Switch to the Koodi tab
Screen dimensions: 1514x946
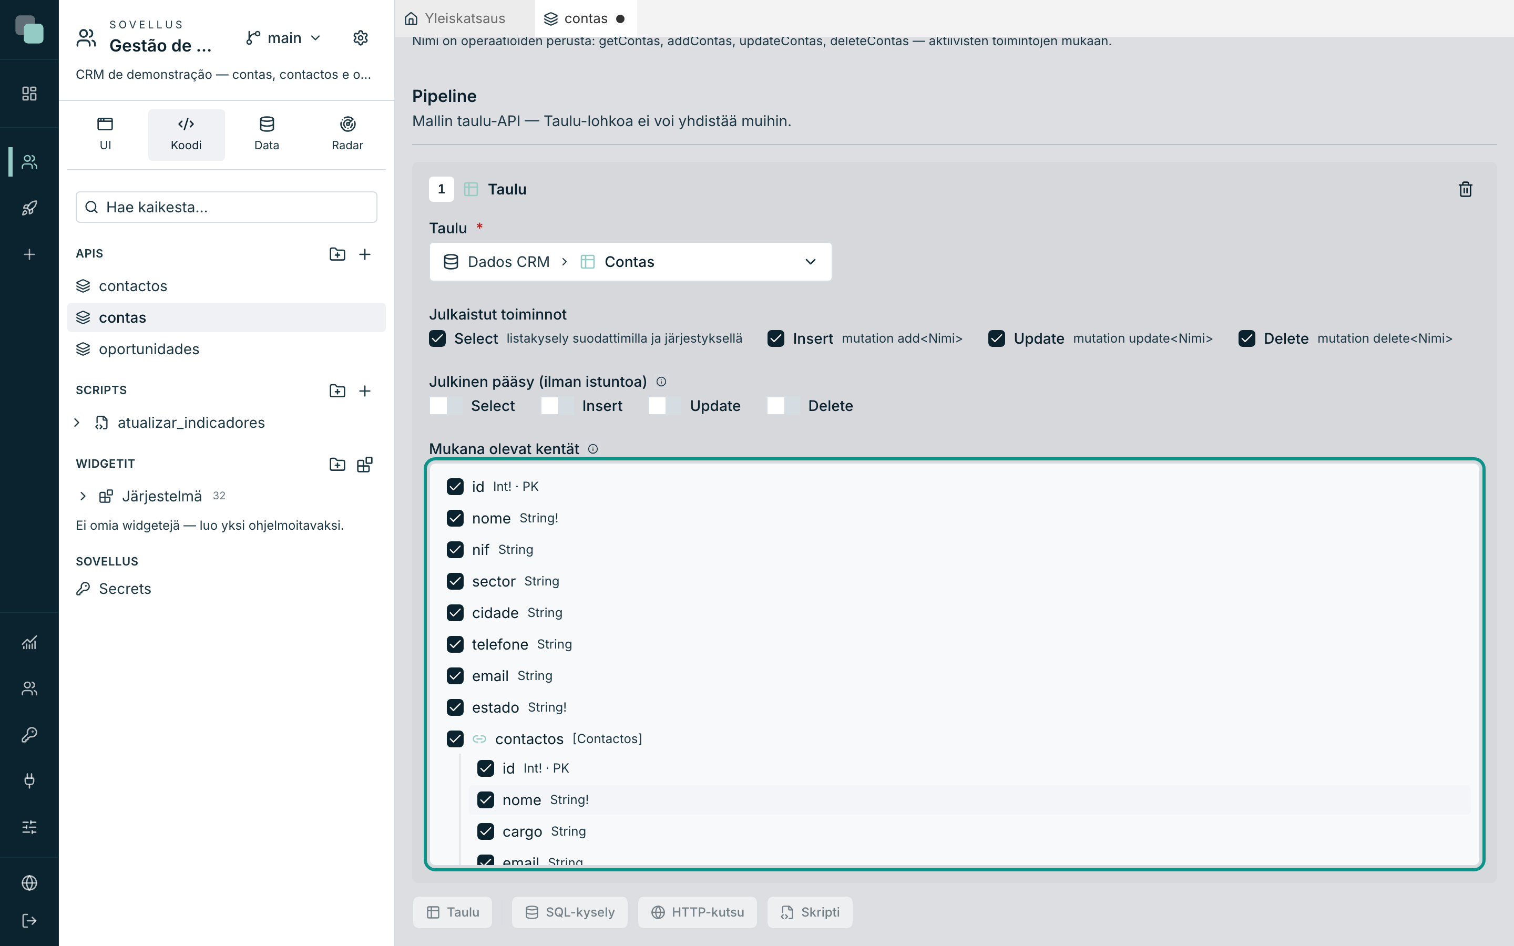(186, 135)
